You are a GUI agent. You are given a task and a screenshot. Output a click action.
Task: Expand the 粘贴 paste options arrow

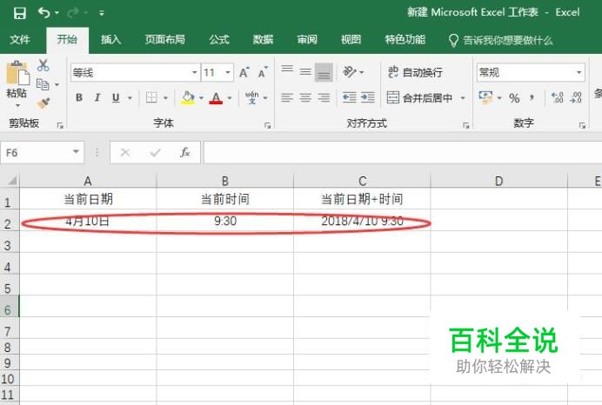point(17,104)
